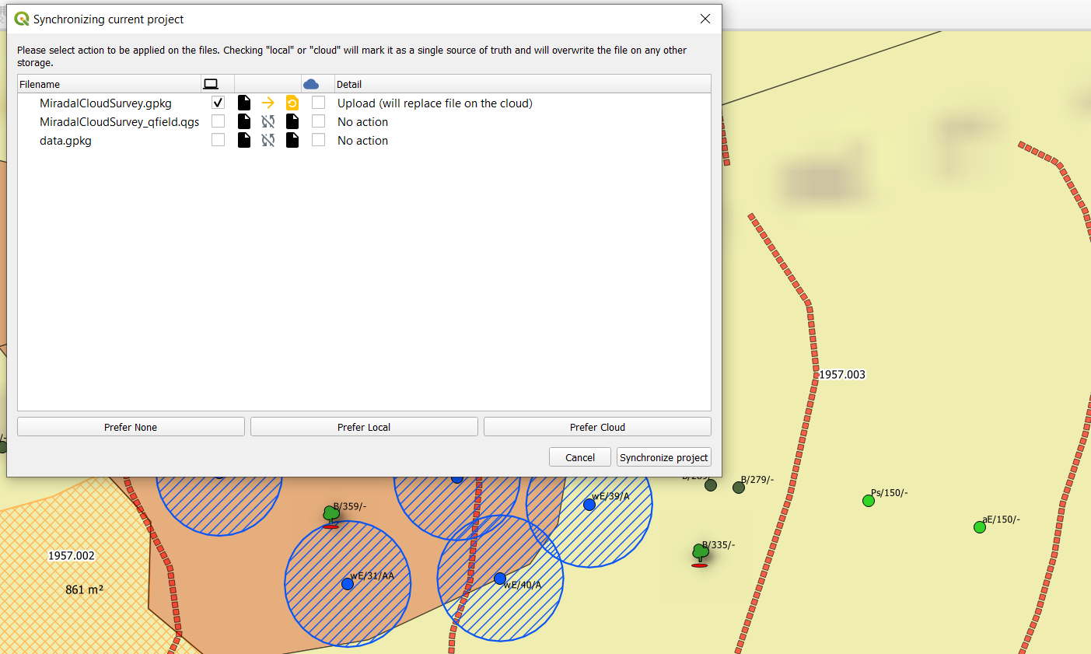Viewport: 1091px width, 654px height.
Task: Click the Prefer None button
Action: tap(131, 427)
